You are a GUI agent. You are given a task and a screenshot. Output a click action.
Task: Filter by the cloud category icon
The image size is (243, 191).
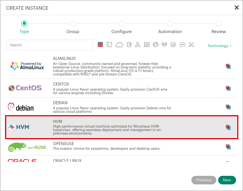(x=119, y=45)
